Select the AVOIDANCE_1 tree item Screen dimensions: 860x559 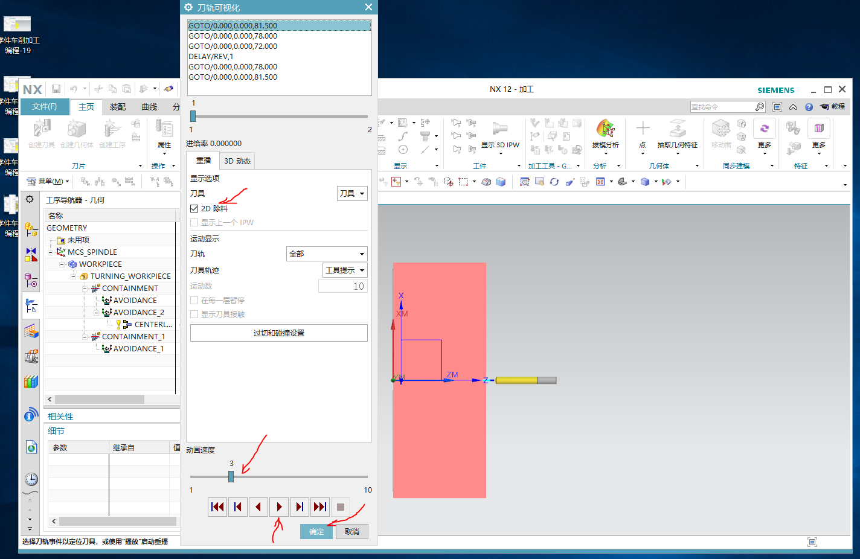[x=138, y=348]
